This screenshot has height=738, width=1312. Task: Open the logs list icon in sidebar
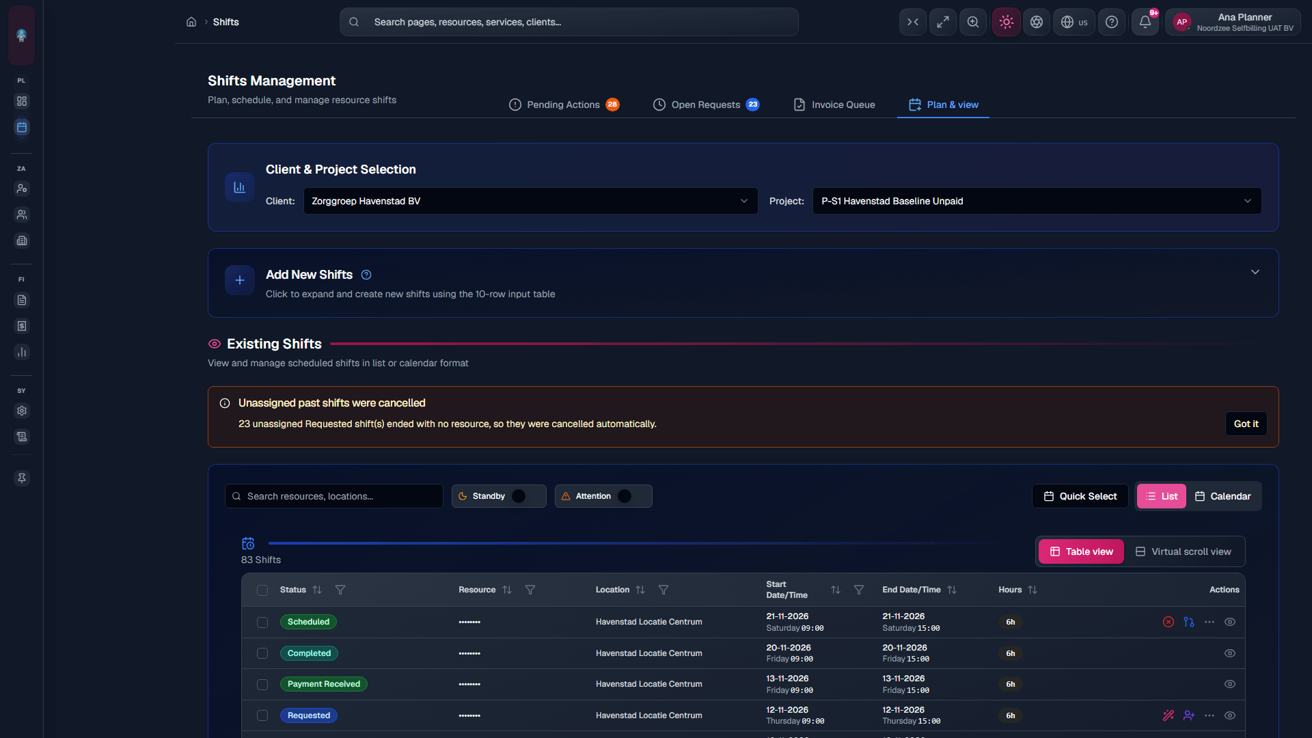22,437
